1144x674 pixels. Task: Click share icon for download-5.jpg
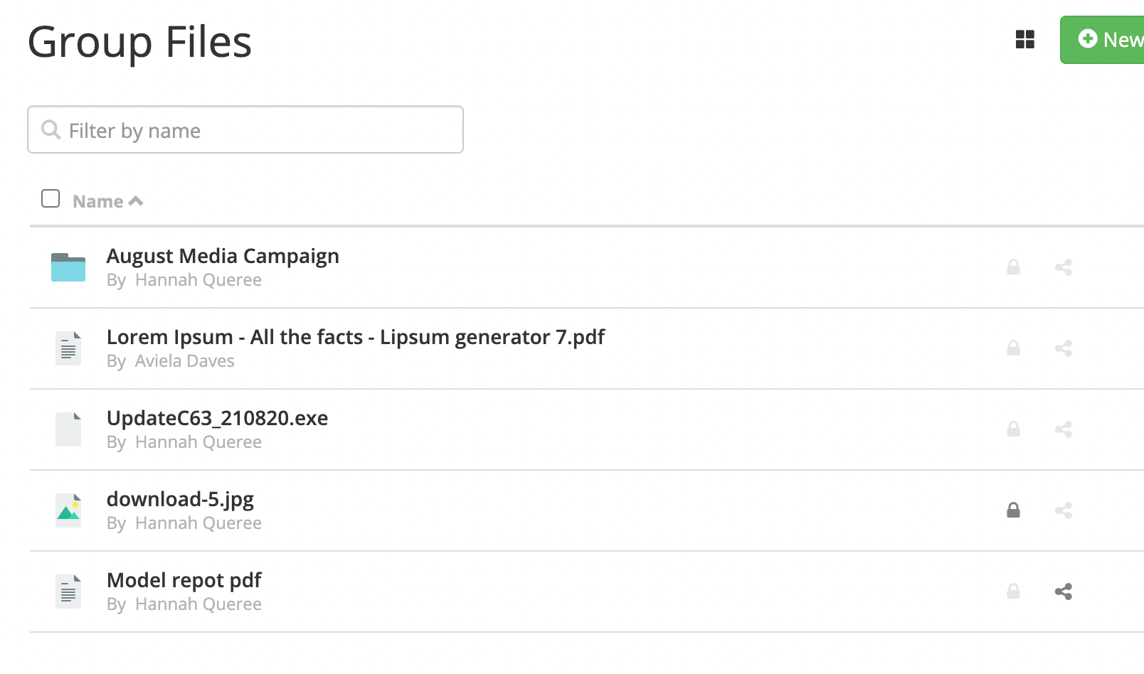(1063, 510)
